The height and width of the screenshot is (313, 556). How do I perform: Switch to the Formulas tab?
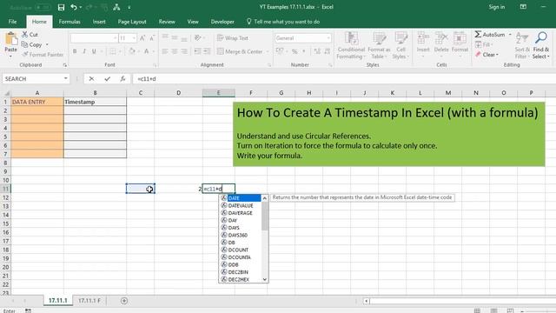click(x=69, y=22)
